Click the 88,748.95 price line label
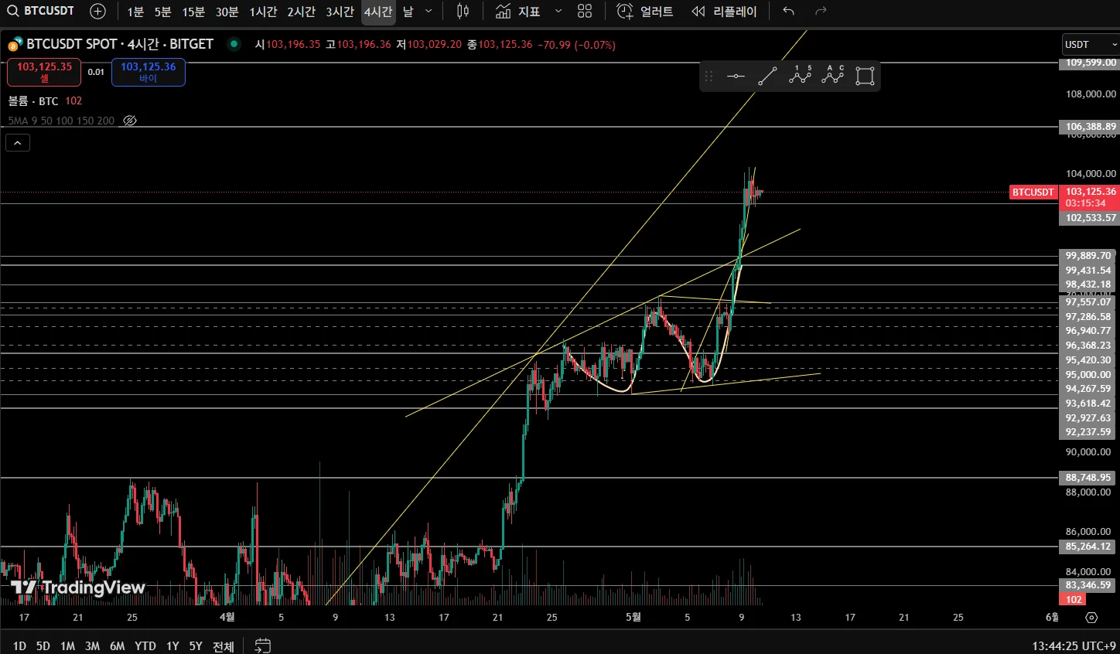 click(1088, 478)
